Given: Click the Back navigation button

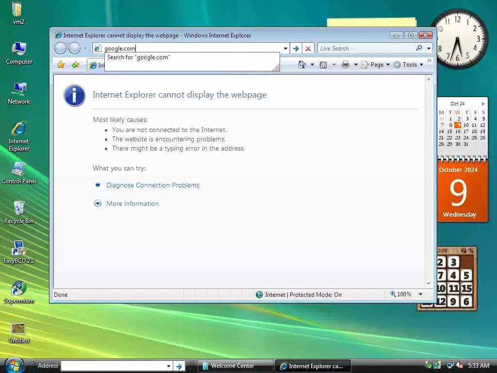Looking at the screenshot, I should [60, 48].
